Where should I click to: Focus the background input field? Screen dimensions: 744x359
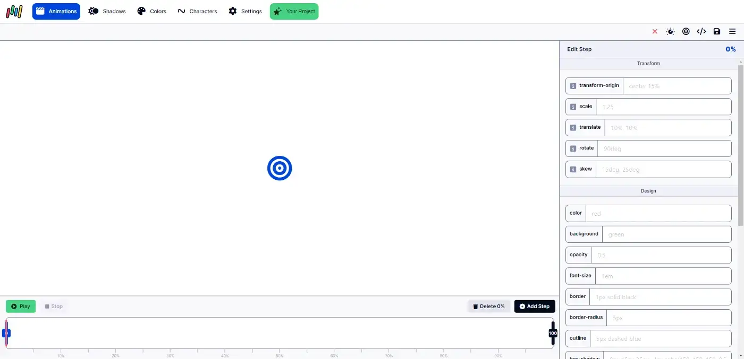(x=667, y=234)
